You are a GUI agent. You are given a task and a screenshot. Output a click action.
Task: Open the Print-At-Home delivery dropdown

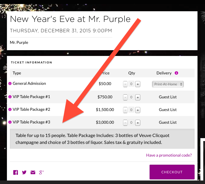[x=168, y=84]
